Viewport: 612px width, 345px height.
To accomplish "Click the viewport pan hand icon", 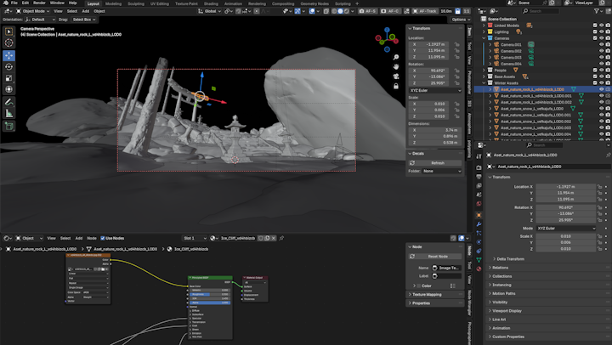I will (x=396, y=67).
